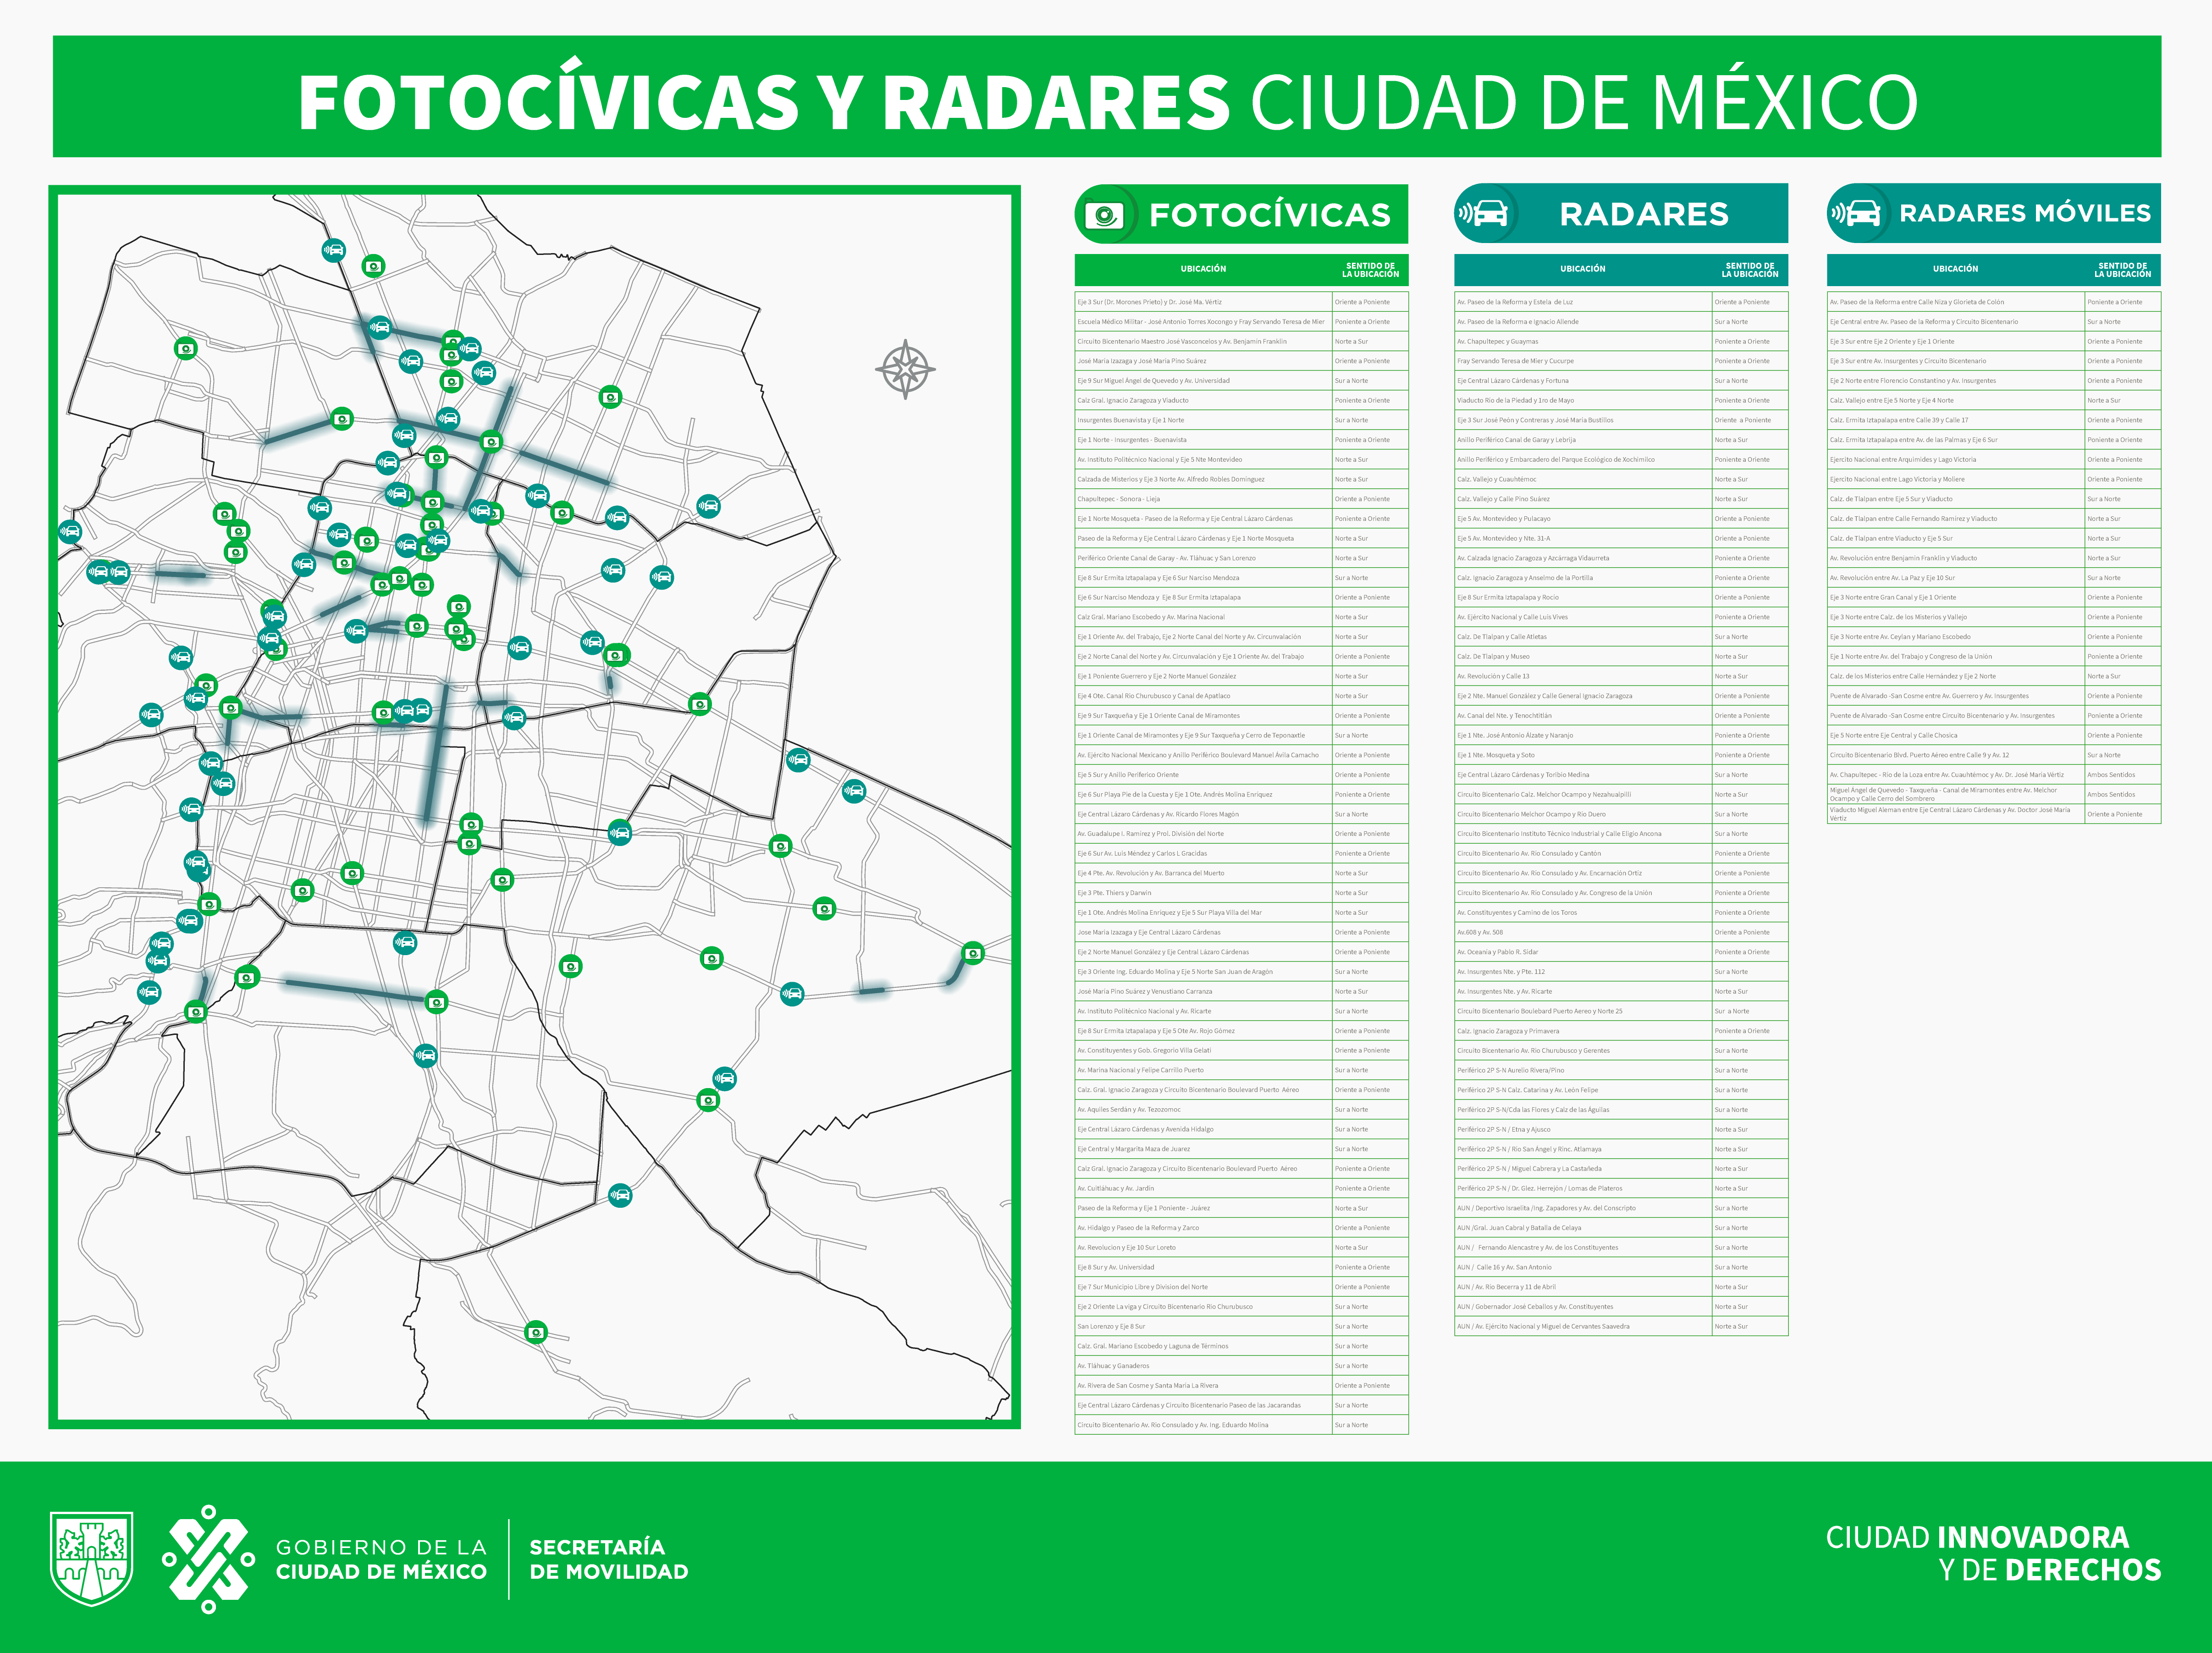
Task: Click the camera icon in the Fotocívicas header
Action: pyautogui.click(x=1104, y=214)
